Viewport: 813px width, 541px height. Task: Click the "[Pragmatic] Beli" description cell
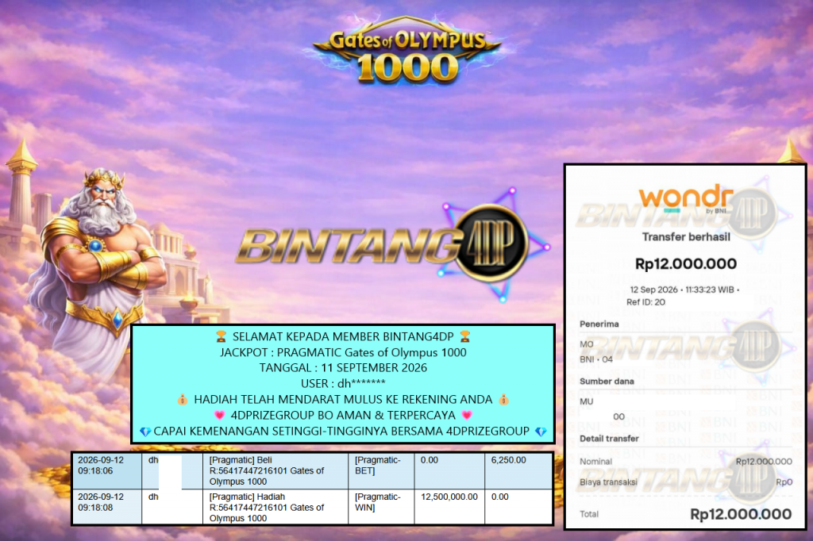click(275, 470)
